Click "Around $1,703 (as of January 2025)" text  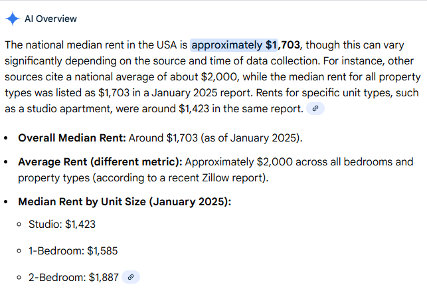[x=214, y=138]
